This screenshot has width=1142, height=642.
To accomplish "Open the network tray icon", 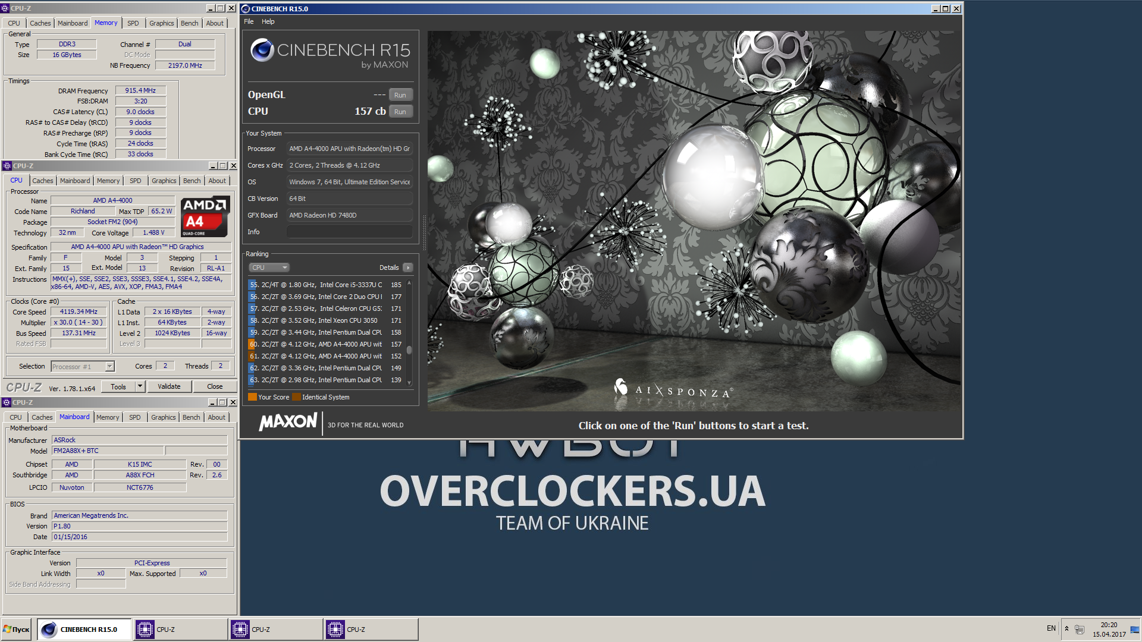I will point(1080,629).
